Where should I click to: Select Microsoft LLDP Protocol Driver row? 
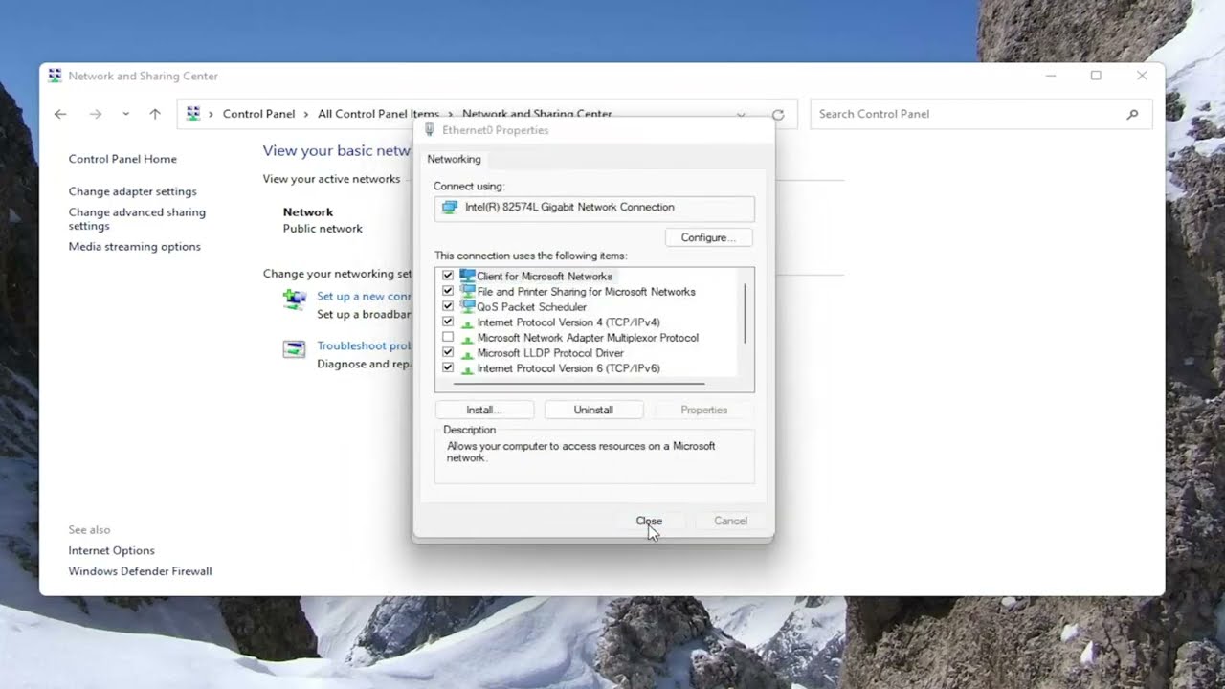[x=550, y=353]
